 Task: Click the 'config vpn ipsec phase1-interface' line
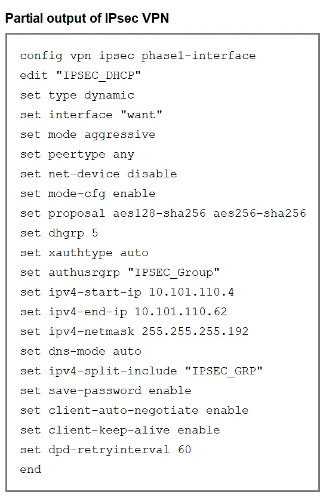coord(138,56)
